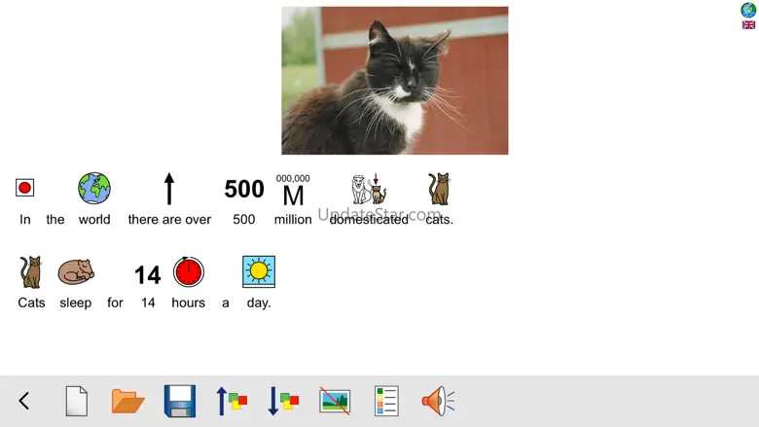Select the UK flag language icon
Image resolution: width=759 pixels, height=427 pixels.
pos(748,25)
